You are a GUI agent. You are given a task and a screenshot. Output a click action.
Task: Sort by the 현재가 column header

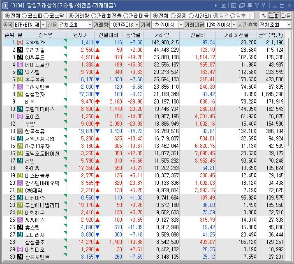(81, 35)
